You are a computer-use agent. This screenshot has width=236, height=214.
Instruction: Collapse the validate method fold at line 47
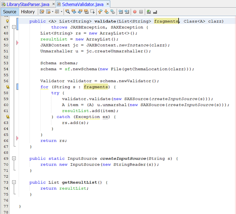coord(14,27)
